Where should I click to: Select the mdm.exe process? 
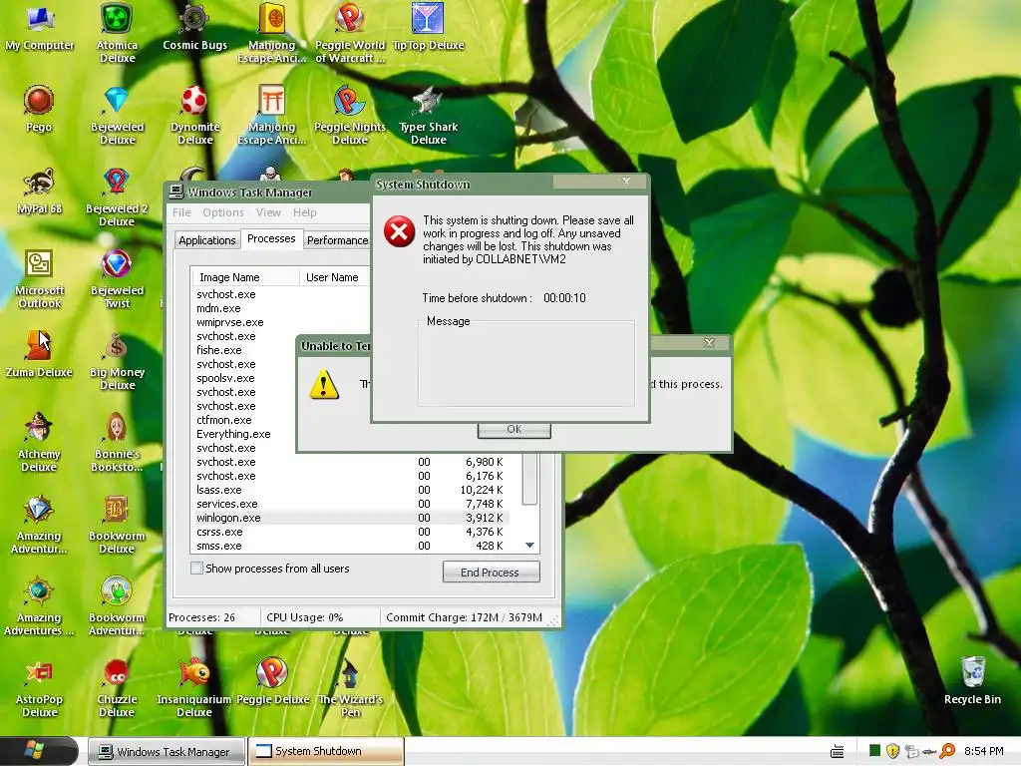coord(218,309)
